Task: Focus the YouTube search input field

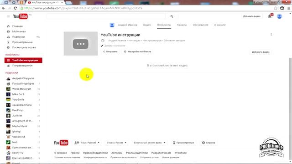Action: 106,16
